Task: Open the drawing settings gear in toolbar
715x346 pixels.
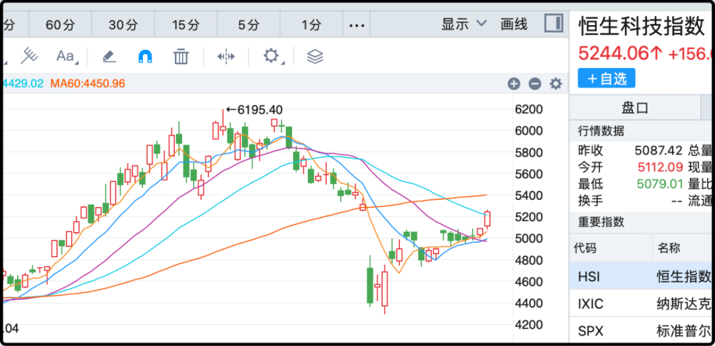Action: pos(271,56)
